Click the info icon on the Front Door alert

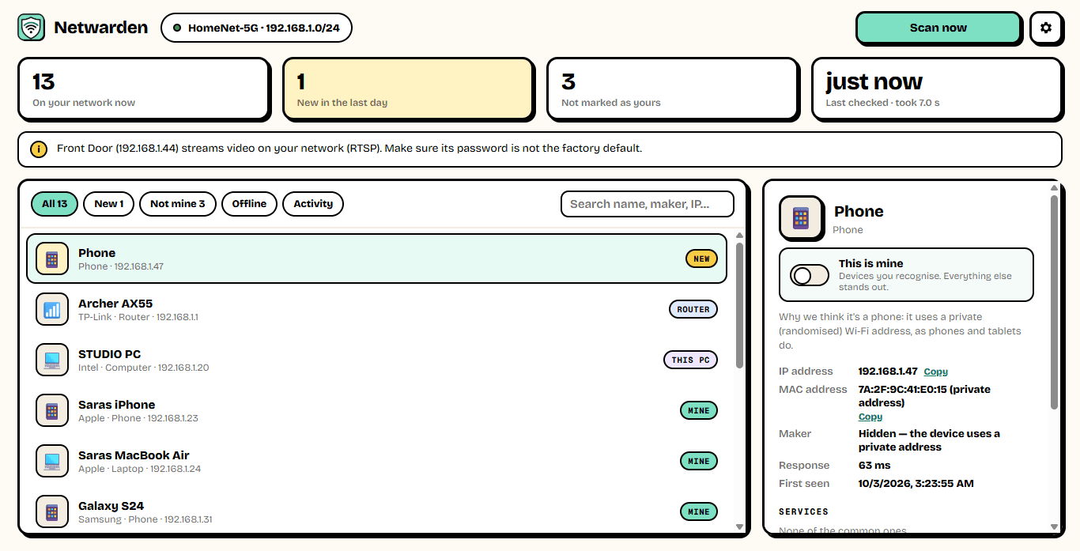pos(39,149)
